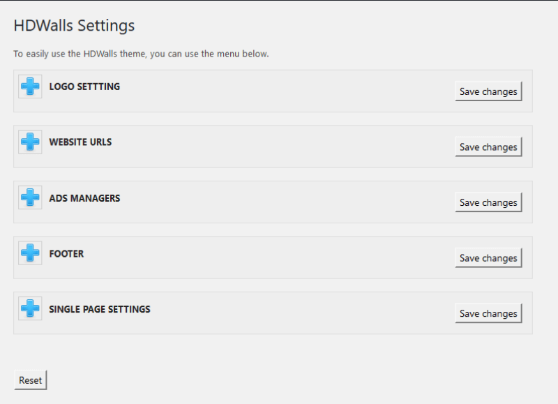Screen dimensions: 558x404
Task: Click the plus icon beside WEBSITE URLS
Action: (x=30, y=142)
